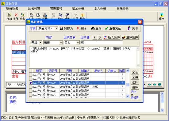Click the green next-voucher arrow icon
Image resolution: width=169 pixels, height=121 pixels.
[x=149, y=85]
